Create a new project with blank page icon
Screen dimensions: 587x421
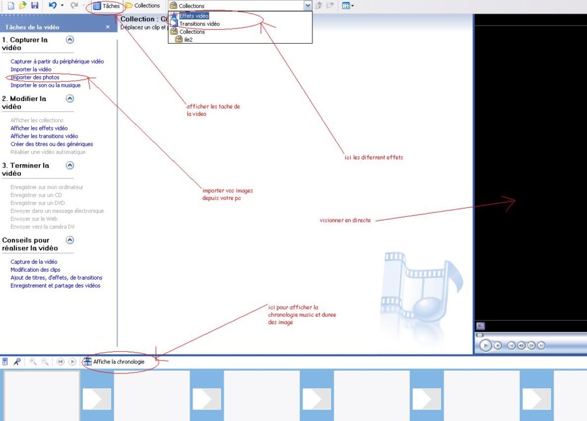(11, 6)
